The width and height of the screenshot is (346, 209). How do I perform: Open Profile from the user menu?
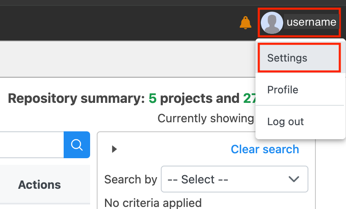283,90
